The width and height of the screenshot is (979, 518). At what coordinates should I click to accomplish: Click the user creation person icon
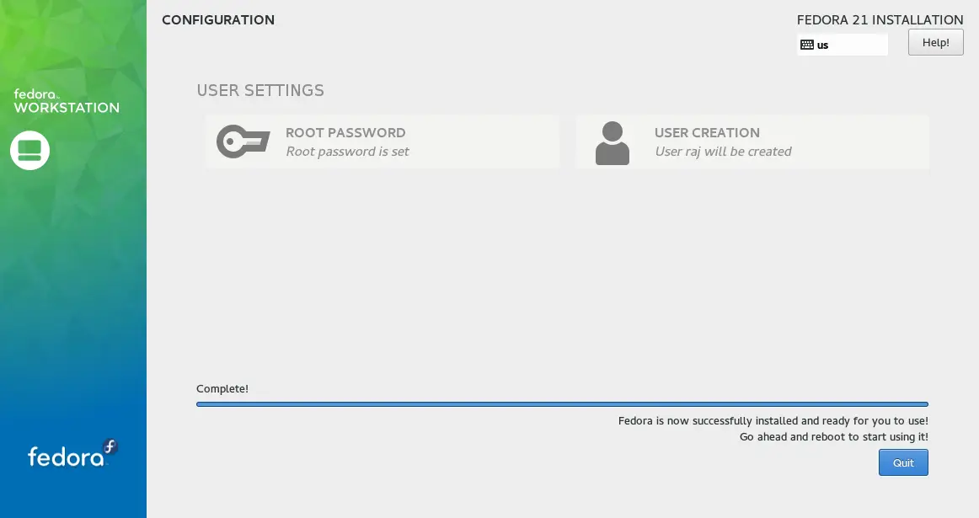click(x=613, y=142)
